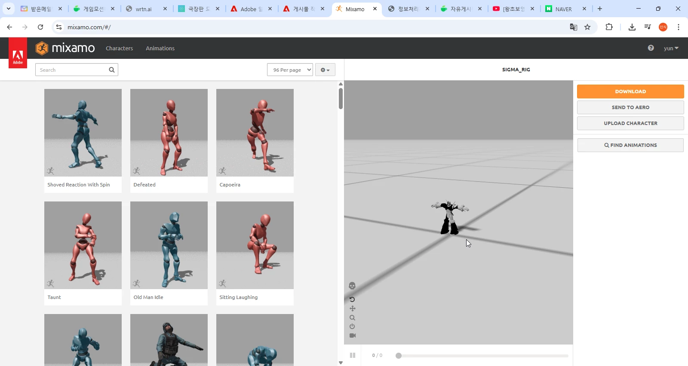Click running-man icon on Defeated card
Viewport: 688px width, 366px height.
pos(137,171)
